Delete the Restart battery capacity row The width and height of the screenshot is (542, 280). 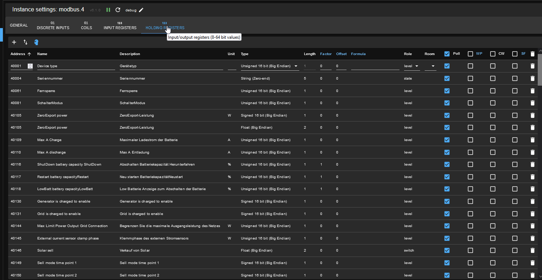tap(532, 177)
